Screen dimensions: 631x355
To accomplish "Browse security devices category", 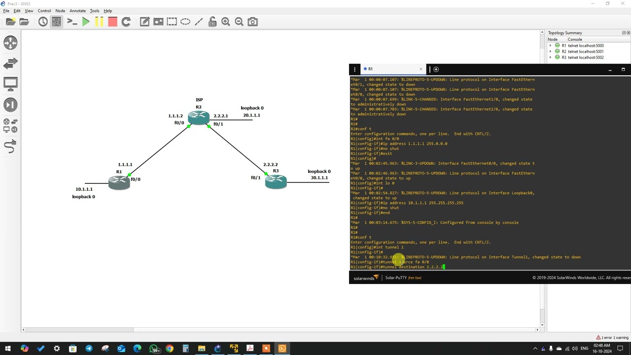I will (10, 105).
